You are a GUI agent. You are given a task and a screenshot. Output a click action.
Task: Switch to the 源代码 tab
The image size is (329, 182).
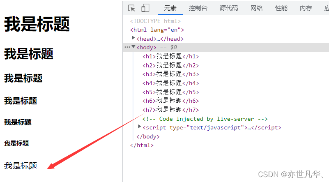[229, 8]
